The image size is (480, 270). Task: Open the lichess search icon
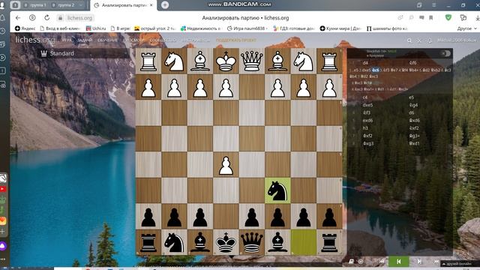[x=409, y=40]
